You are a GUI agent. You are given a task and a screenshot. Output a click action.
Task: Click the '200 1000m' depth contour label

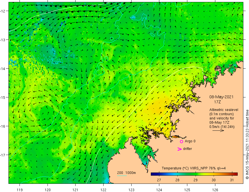point(126,173)
